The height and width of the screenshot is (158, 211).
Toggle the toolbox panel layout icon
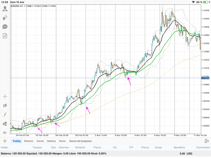click(207, 141)
